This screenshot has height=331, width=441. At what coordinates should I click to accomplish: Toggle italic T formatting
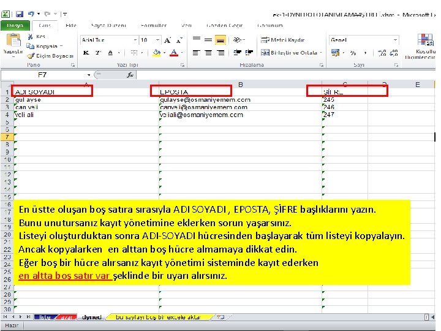pyautogui.click(x=98, y=53)
